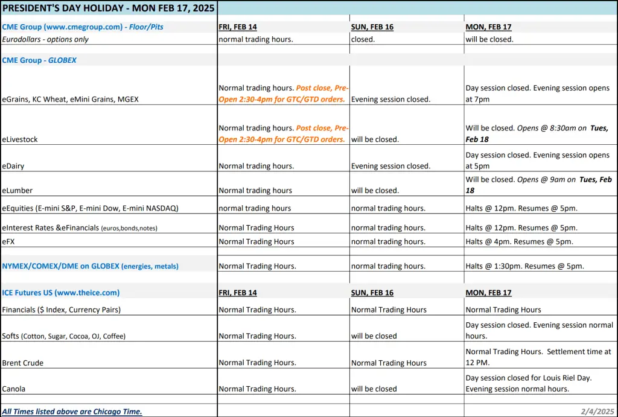The height and width of the screenshot is (417, 618).
Task: Click 'FRI, FEB 14' header in CME Floor/Pits section
Action: pyautogui.click(x=238, y=27)
